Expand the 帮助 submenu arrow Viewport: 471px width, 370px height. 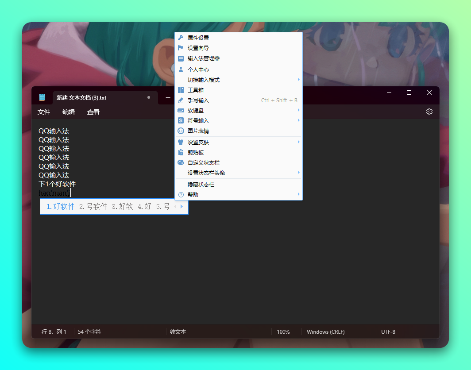[298, 194]
